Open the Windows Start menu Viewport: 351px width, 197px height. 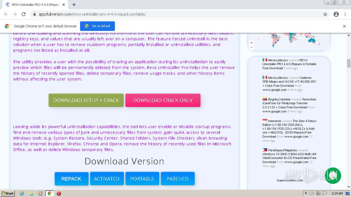[7, 193]
